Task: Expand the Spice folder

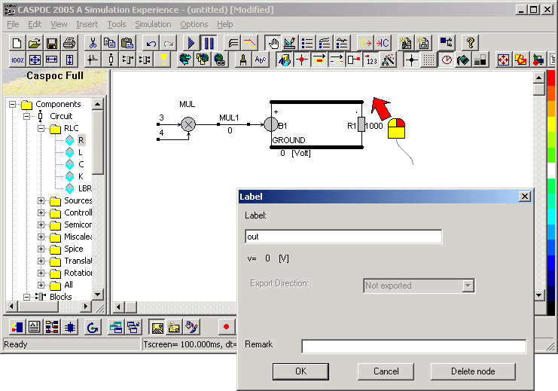Action: click(x=41, y=249)
